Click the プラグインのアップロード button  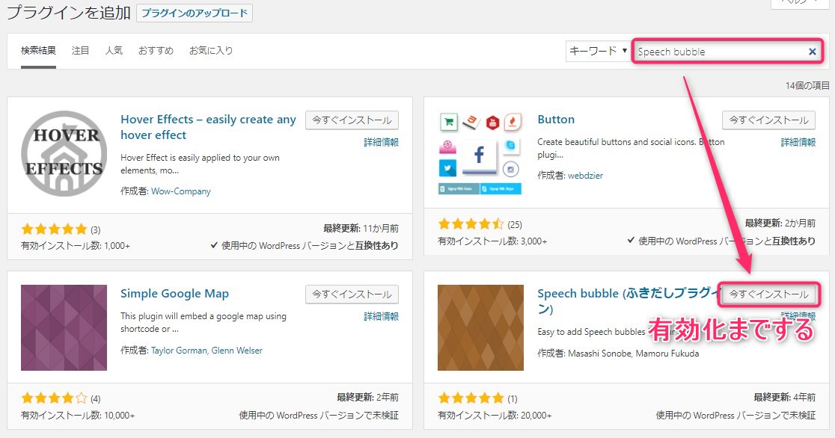(x=195, y=13)
